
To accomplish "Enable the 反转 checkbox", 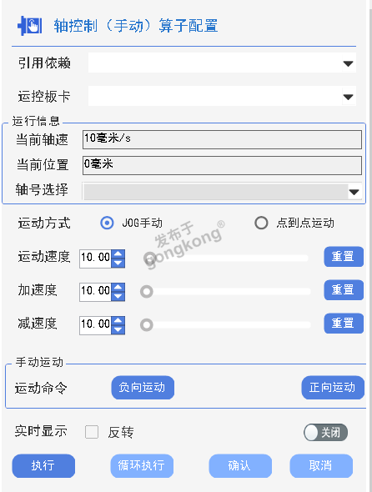I will click(x=92, y=432).
